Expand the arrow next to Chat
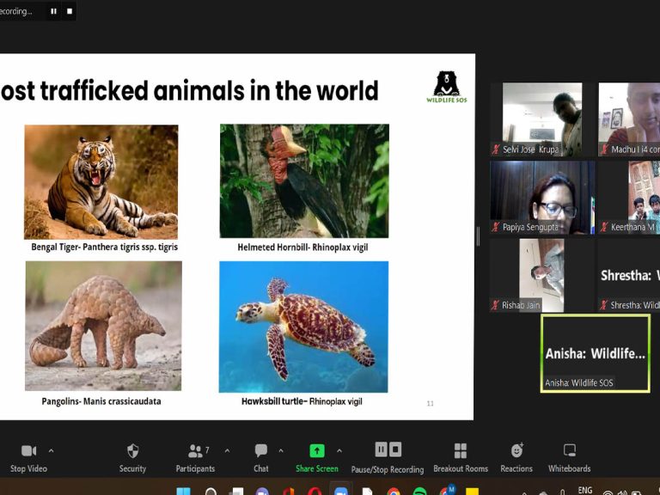This screenshot has width=660, height=495. [x=281, y=450]
